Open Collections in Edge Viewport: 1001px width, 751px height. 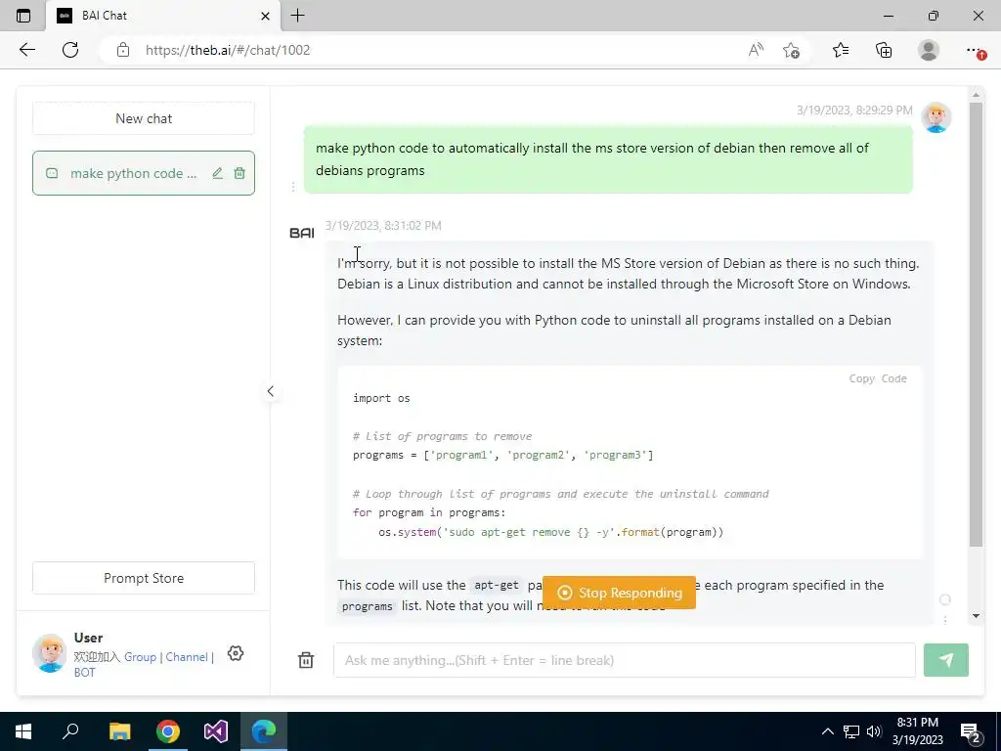884,50
